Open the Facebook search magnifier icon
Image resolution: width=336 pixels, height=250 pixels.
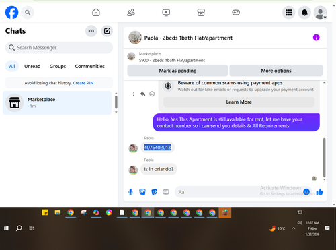(x=28, y=12)
